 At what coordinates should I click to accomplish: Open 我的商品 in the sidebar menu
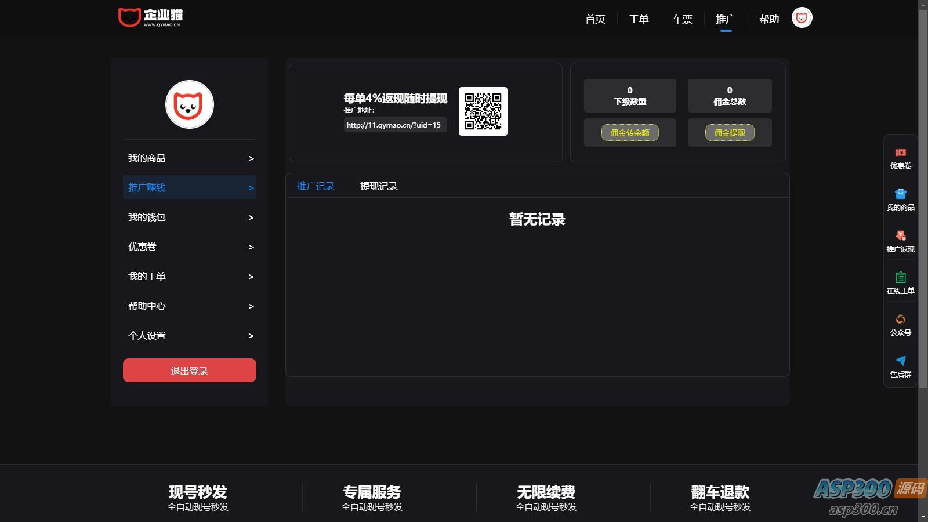click(x=190, y=158)
